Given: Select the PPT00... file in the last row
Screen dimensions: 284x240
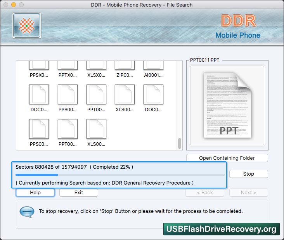Looking at the screenshot, I should (68, 129).
